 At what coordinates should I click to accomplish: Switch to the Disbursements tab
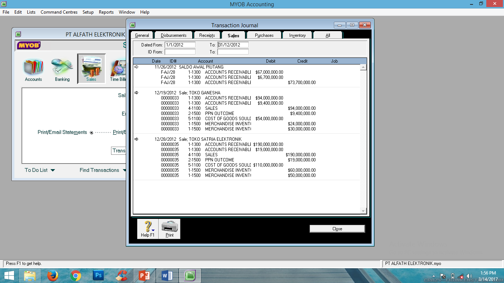click(x=173, y=35)
